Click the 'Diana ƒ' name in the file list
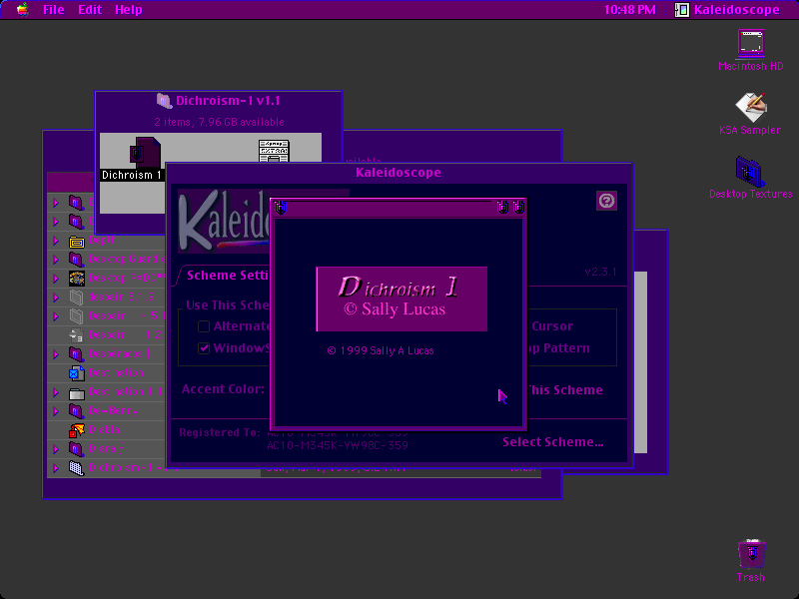Screen dimensions: 799x599 (x=106, y=449)
